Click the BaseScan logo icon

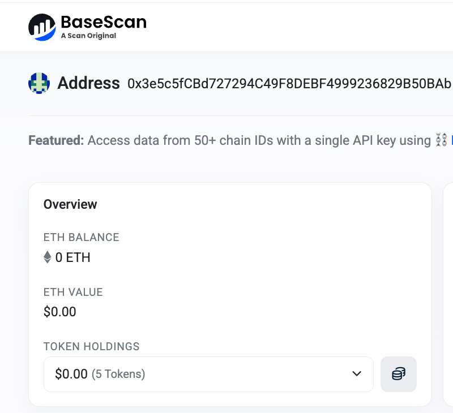42,27
